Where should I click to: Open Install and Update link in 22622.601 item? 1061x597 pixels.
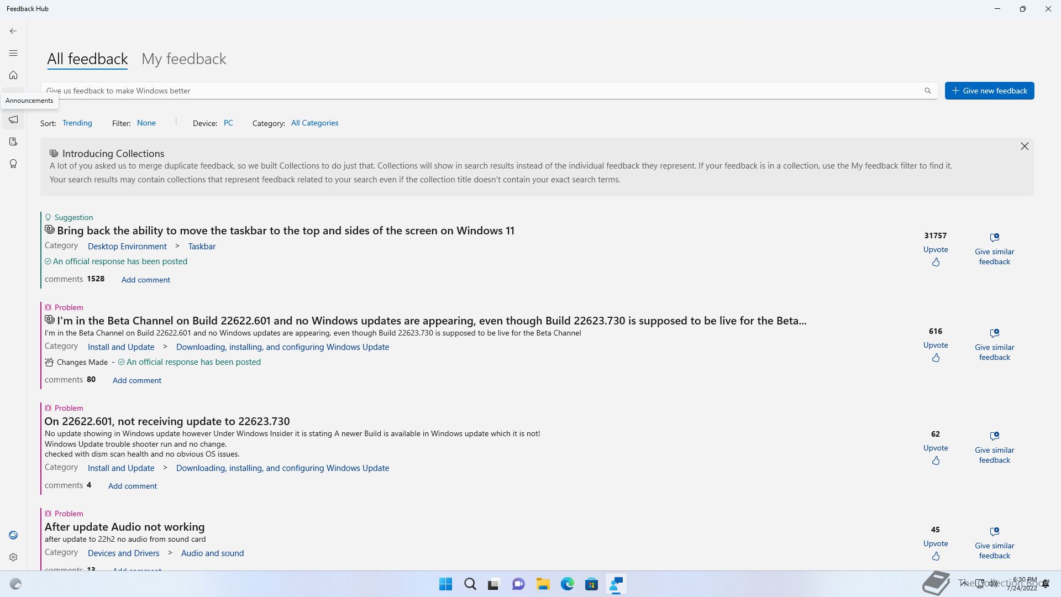120,468
